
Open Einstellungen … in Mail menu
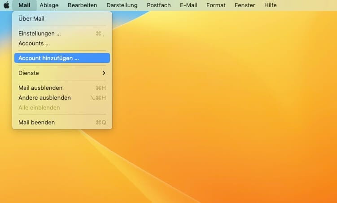click(39, 34)
